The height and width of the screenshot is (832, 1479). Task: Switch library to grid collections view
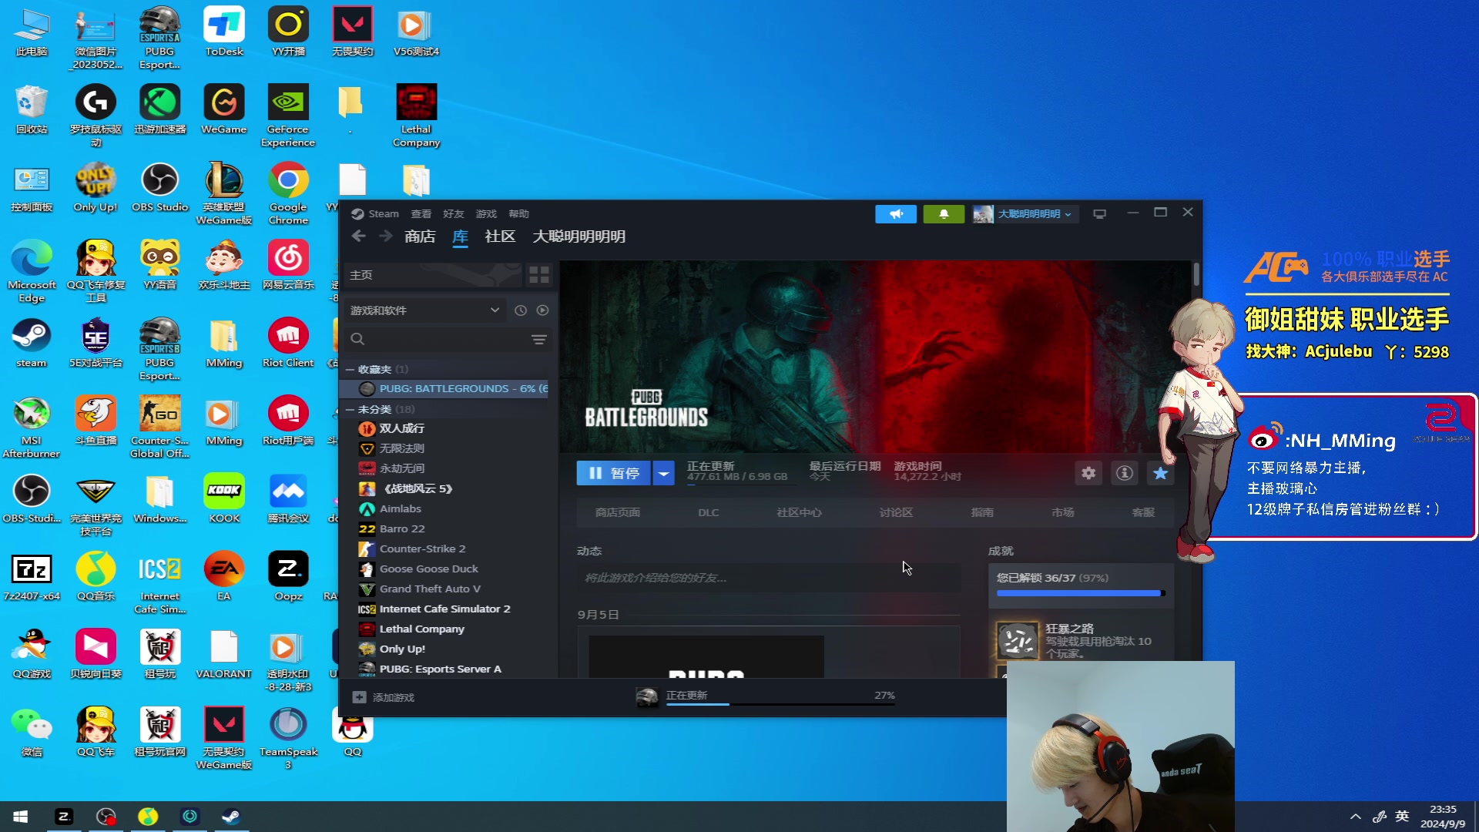point(539,274)
